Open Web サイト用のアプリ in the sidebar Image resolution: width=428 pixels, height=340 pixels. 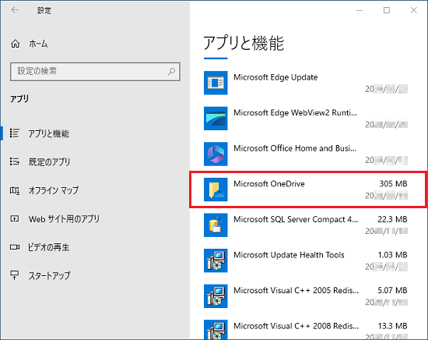[64, 219]
